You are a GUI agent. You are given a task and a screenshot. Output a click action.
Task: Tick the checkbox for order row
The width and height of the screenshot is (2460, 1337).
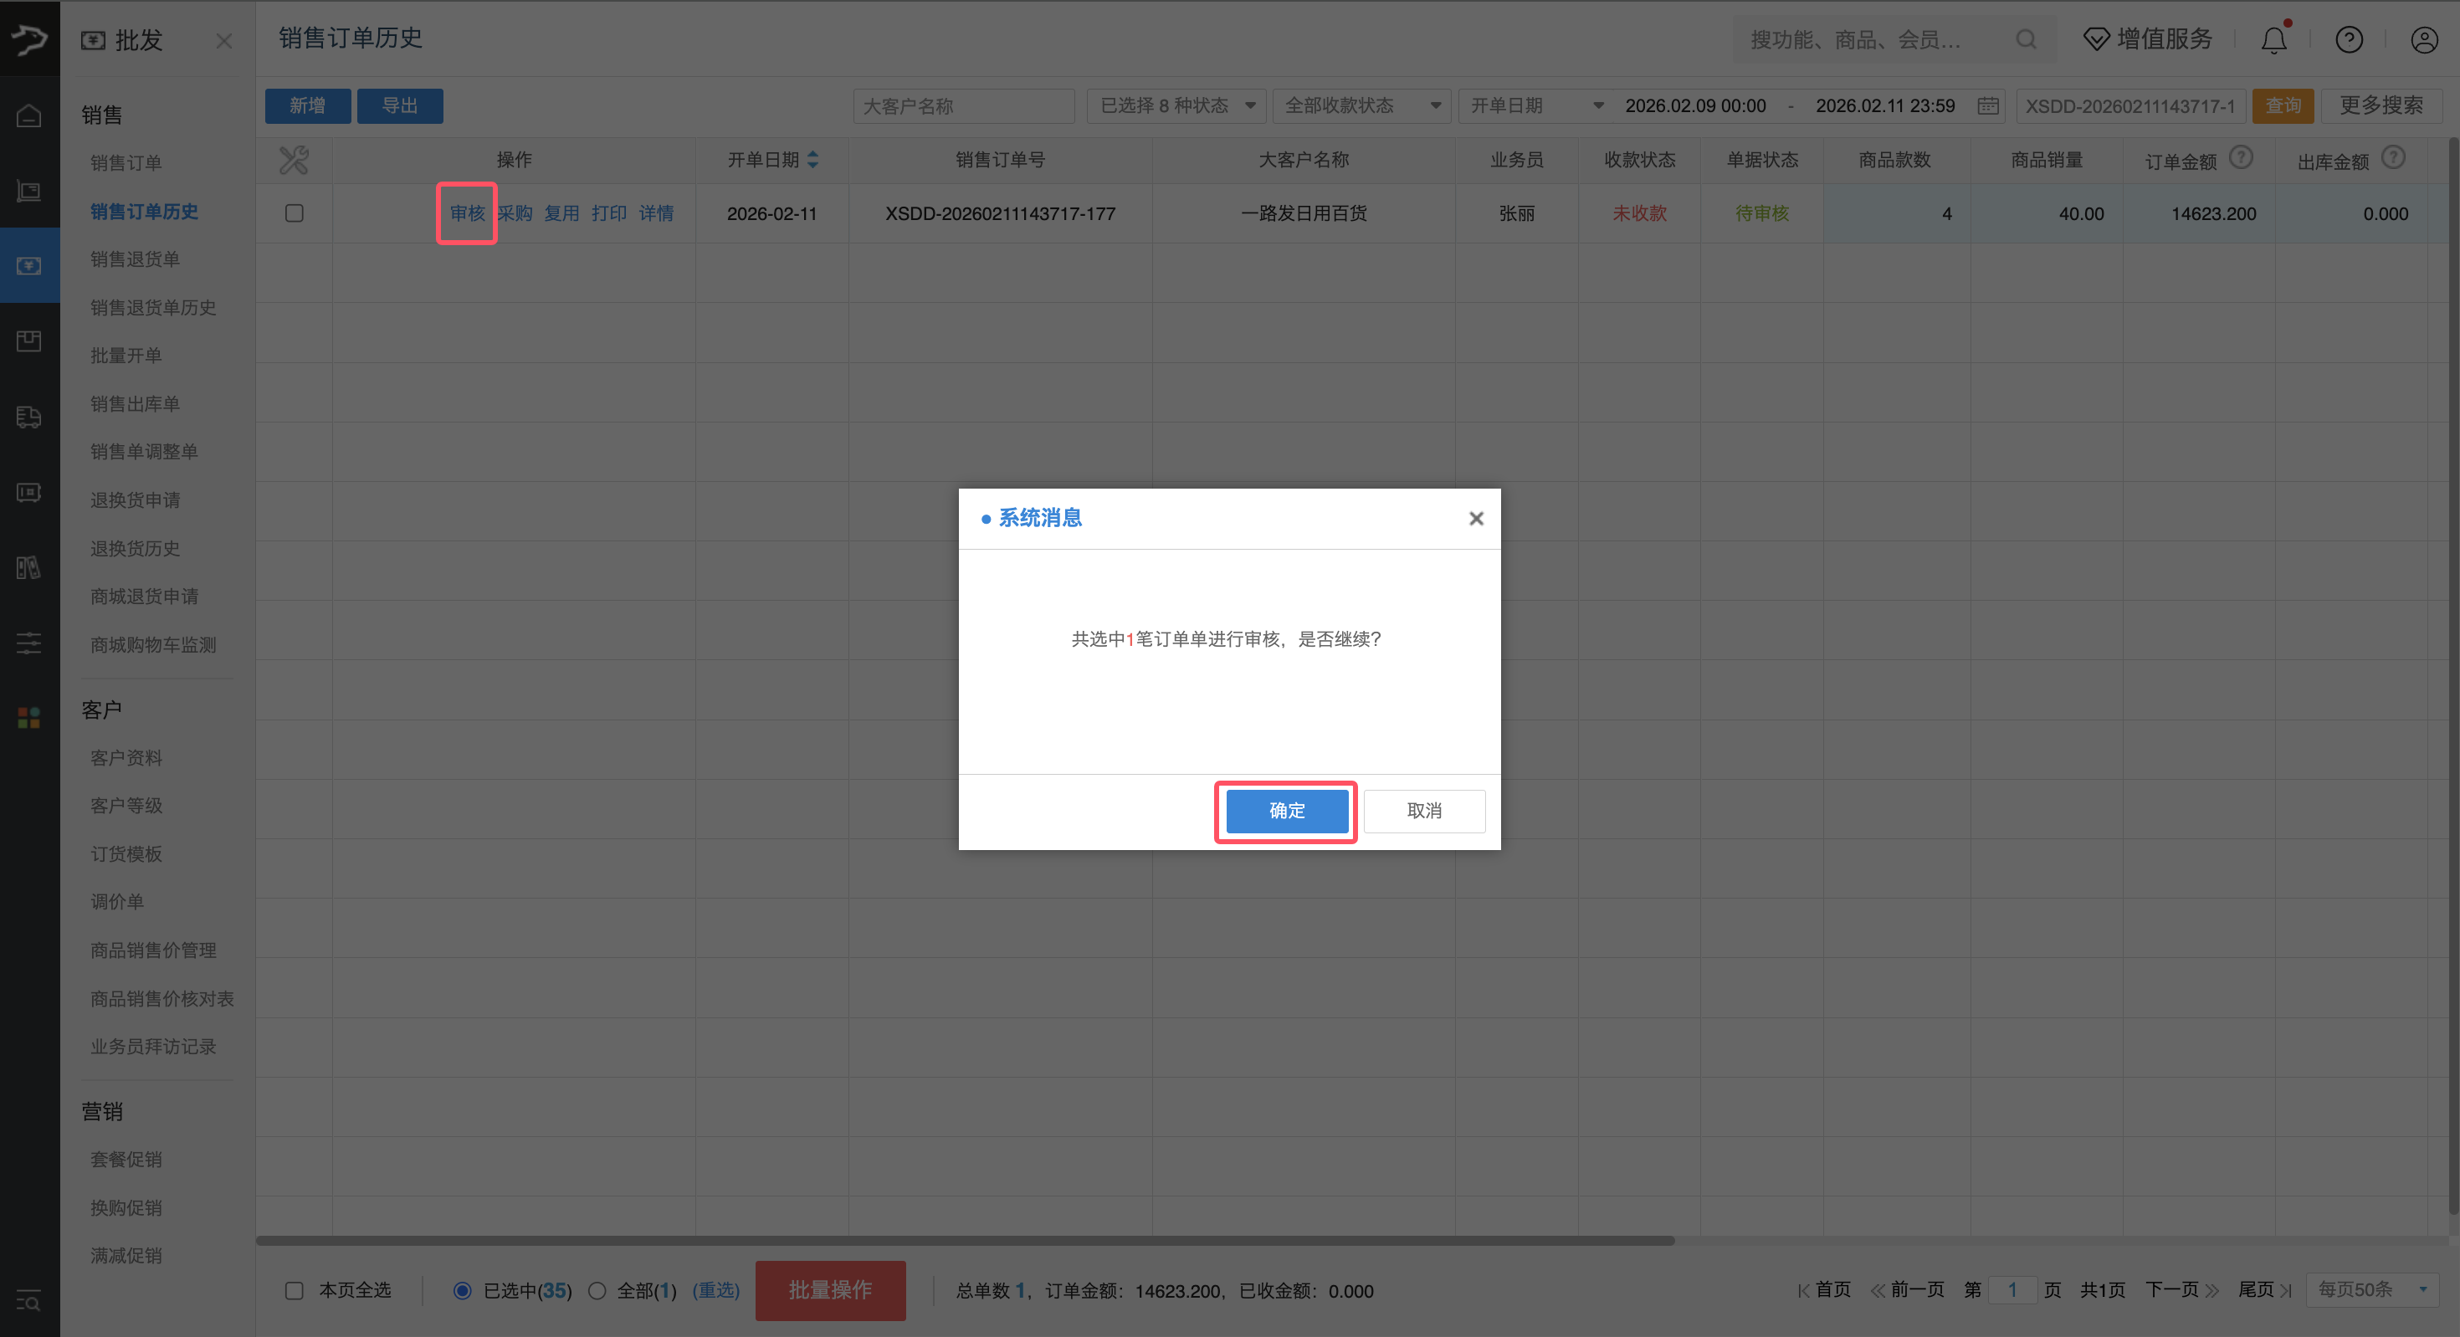click(x=295, y=213)
